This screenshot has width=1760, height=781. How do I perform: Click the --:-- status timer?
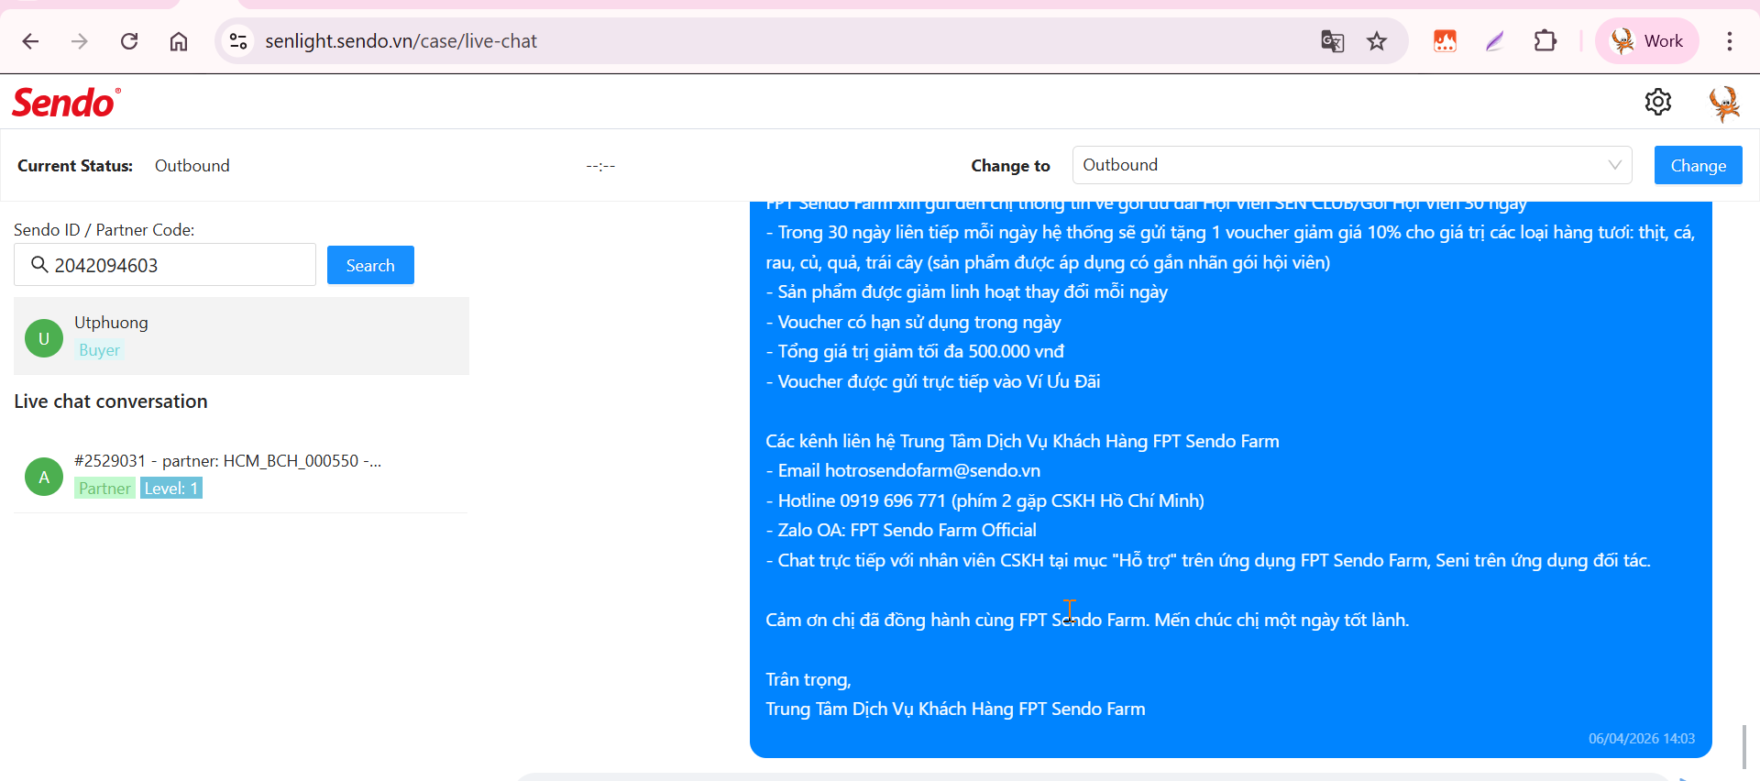click(600, 166)
